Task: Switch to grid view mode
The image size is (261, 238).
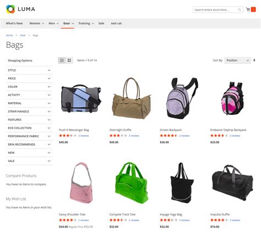Action: point(62,60)
